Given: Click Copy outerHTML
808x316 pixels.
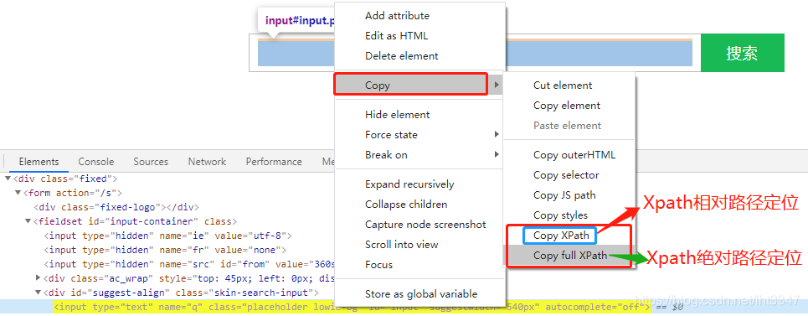Looking at the screenshot, I should tap(574, 155).
